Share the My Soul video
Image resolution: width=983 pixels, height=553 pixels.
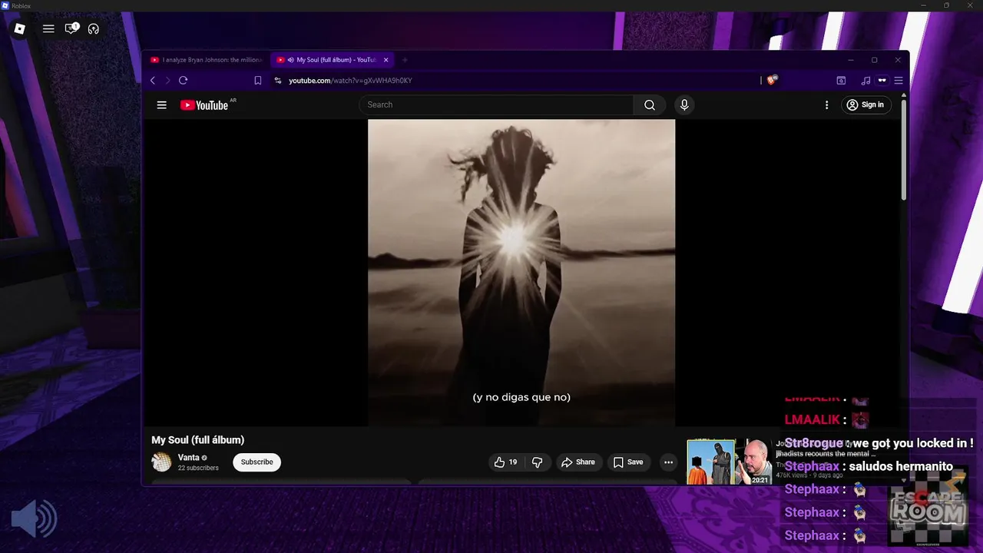tap(578, 462)
